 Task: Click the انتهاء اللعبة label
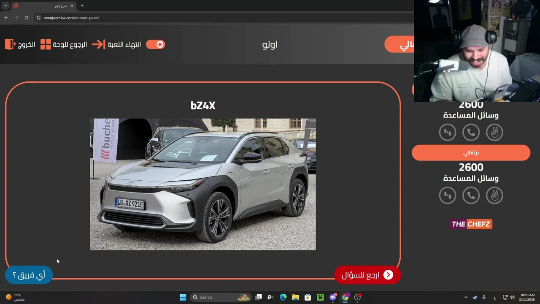click(124, 44)
